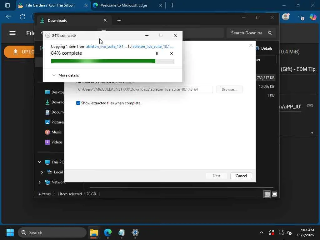Close the Downloads Explorer tab
Viewport: 320px width, 240px height.
click(105, 20)
